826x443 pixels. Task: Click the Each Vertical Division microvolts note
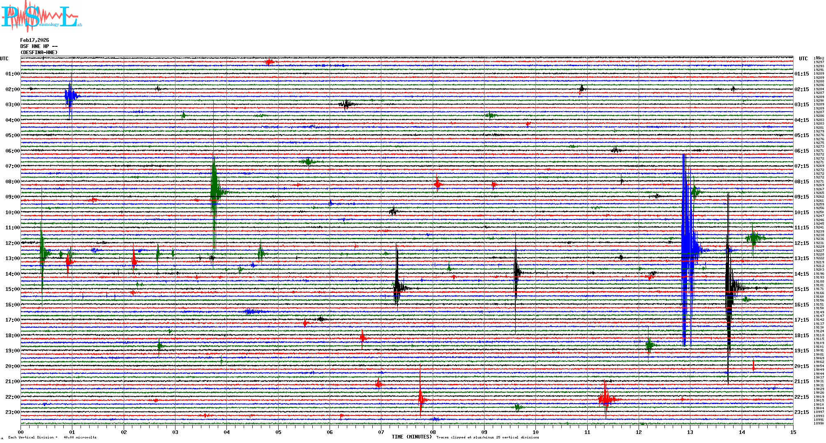(52, 437)
